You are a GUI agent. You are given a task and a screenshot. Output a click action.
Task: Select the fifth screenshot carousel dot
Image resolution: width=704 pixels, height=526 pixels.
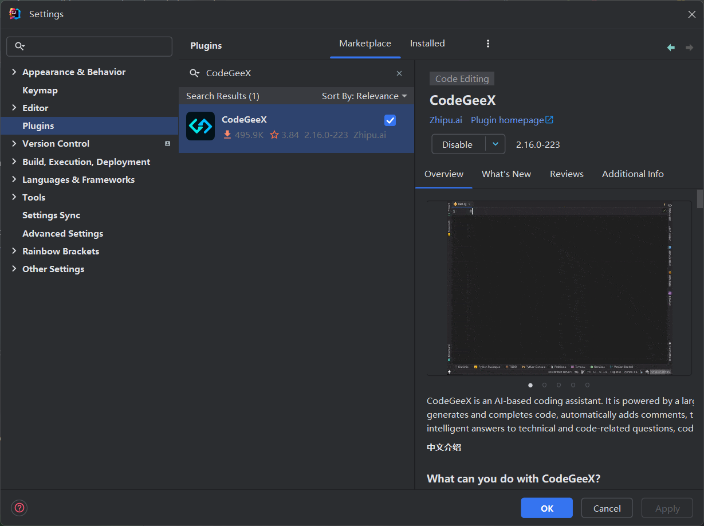point(588,385)
